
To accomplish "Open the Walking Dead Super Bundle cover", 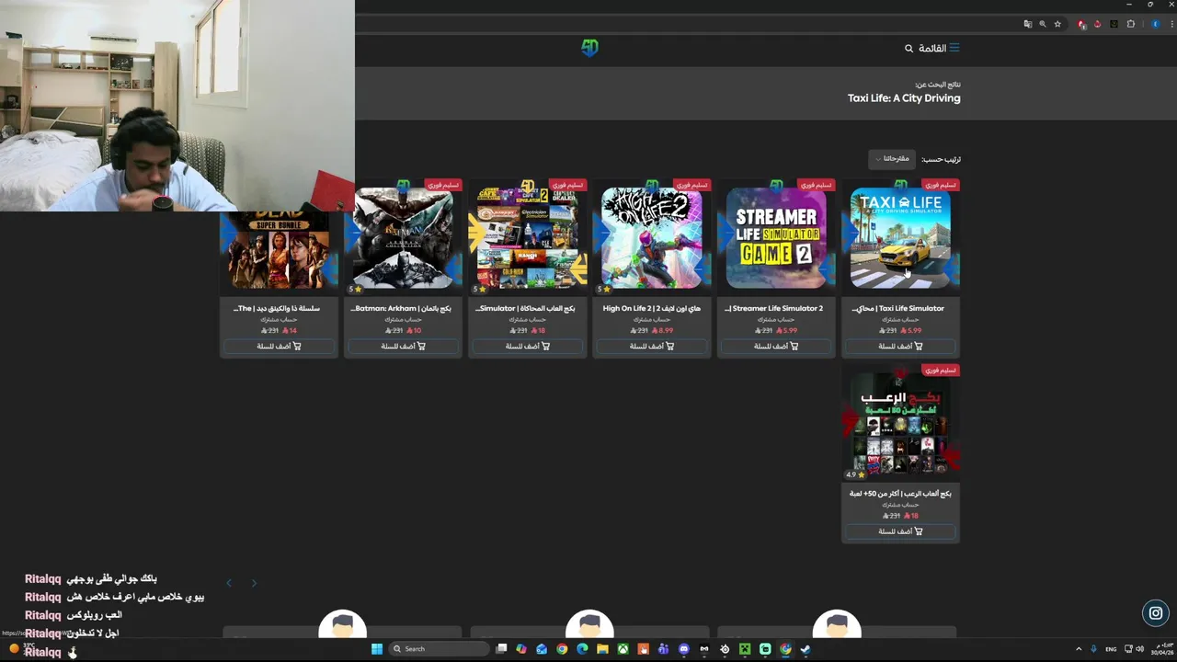I will click(x=280, y=249).
